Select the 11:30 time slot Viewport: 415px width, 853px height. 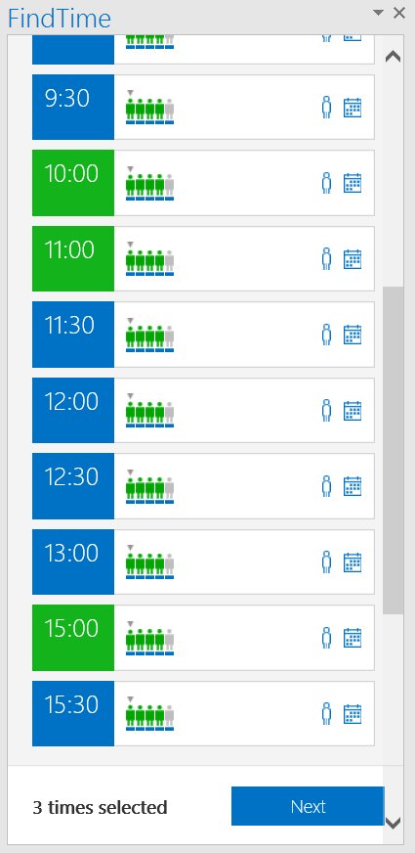tap(73, 335)
